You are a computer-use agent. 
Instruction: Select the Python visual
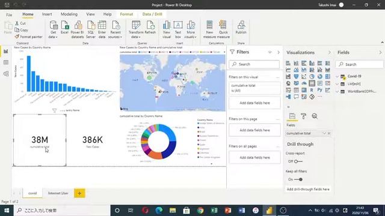click(319, 90)
